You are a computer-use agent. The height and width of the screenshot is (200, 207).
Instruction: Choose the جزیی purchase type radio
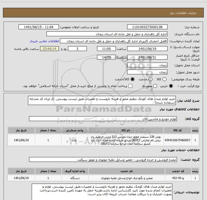click(x=171, y=86)
